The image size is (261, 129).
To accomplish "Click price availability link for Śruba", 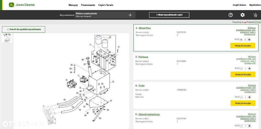I will (246, 89).
